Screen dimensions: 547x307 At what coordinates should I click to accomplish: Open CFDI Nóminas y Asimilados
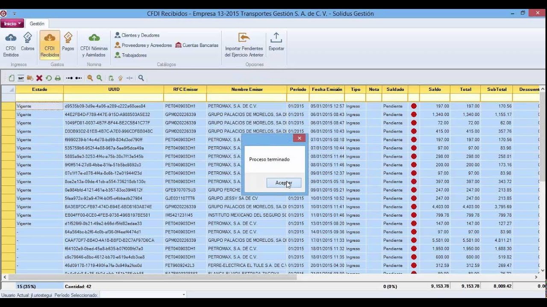click(x=94, y=44)
